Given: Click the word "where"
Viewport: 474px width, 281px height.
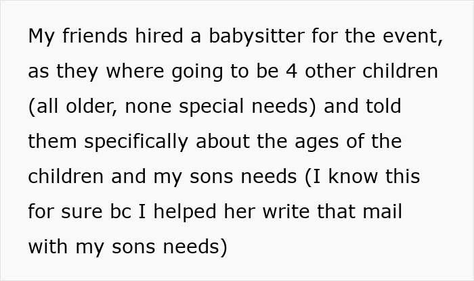Looking at the screenshot, I should pos(135,70).
